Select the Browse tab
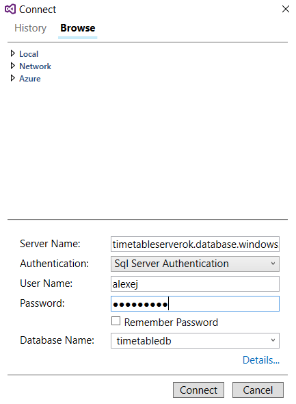Viewport: 296px width, 404px height. (78, 28)
